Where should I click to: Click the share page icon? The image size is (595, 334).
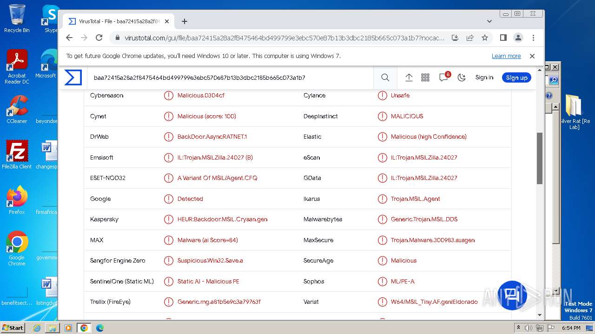470,38
